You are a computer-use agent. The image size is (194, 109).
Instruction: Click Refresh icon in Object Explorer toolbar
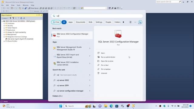point(21,18)
